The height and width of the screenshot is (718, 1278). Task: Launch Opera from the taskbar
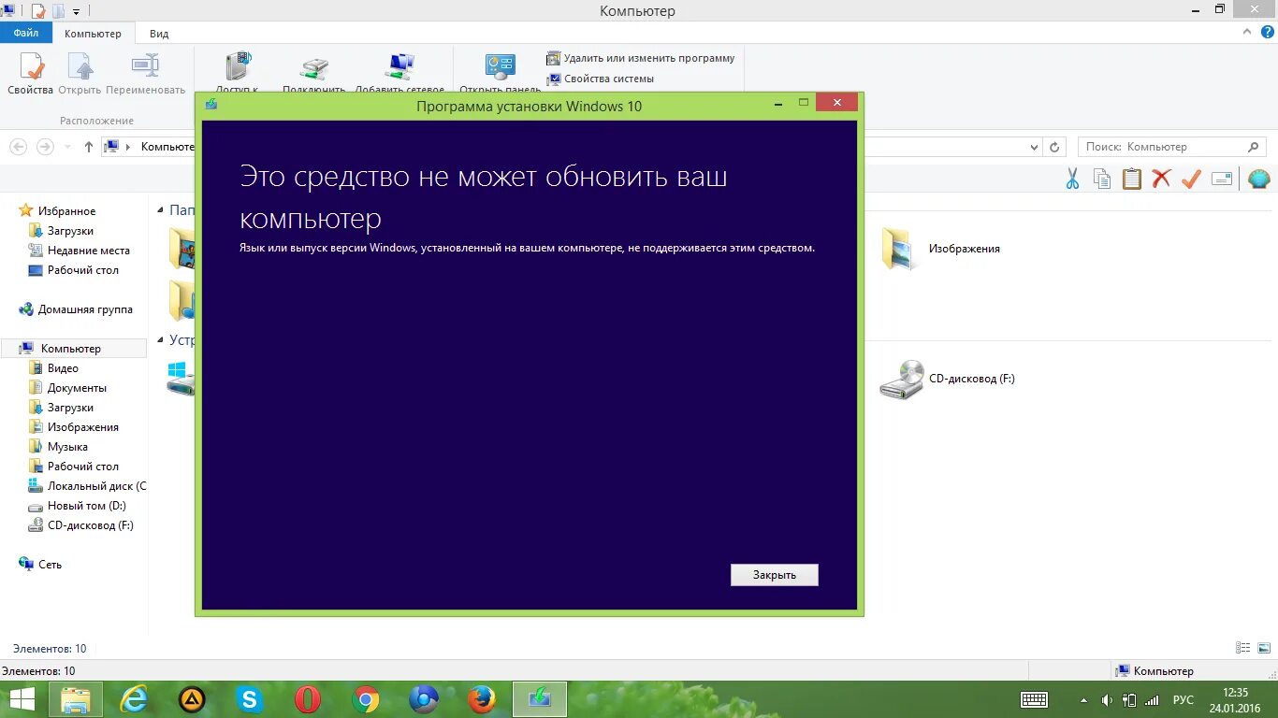pyautogui.click(x=307, y=698)
